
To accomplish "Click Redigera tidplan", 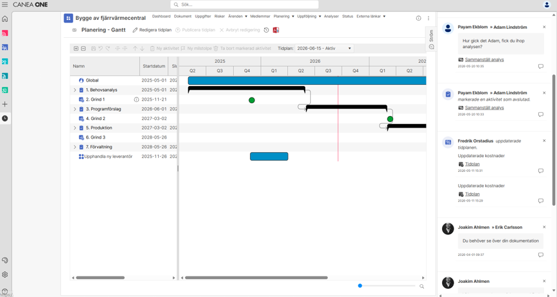I will [152, 30].
